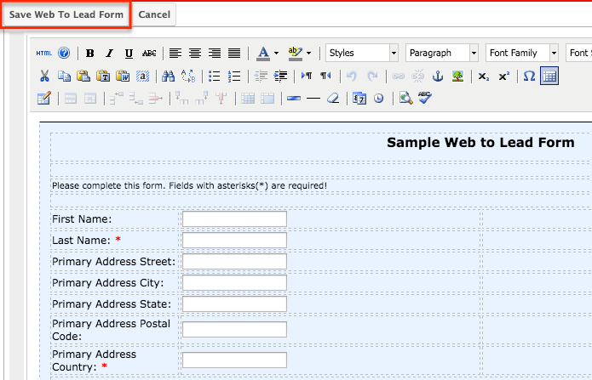The height and width of the screenshot is (380, 592).
Task: Set left-to-right text direction
Action: [307, 77]
